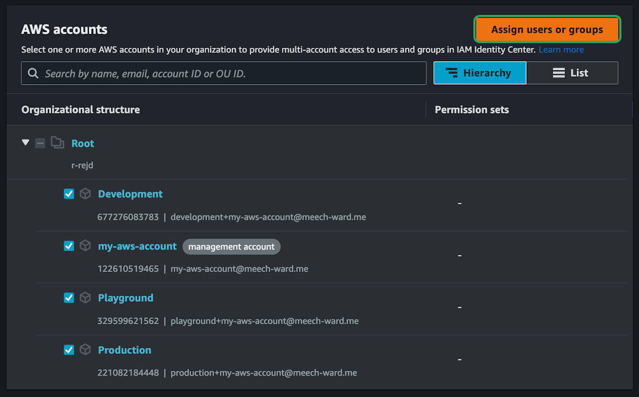Click the cube icon beside Playground
This screenshot has height=397, width=639.
[x=85, y=298]
